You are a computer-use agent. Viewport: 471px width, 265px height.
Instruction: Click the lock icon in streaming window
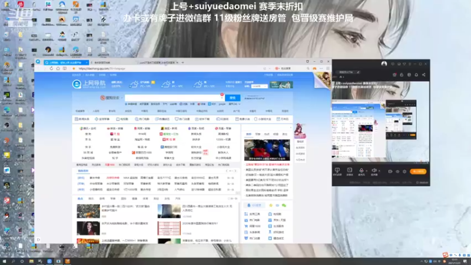click(x=402, y=75)
